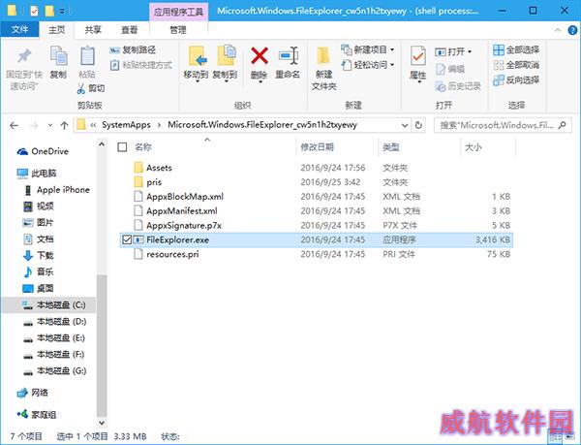Viewport: 581px width, 445px height.
Task: Click the Properties (属性) icon
Action: tap(418, 57)
